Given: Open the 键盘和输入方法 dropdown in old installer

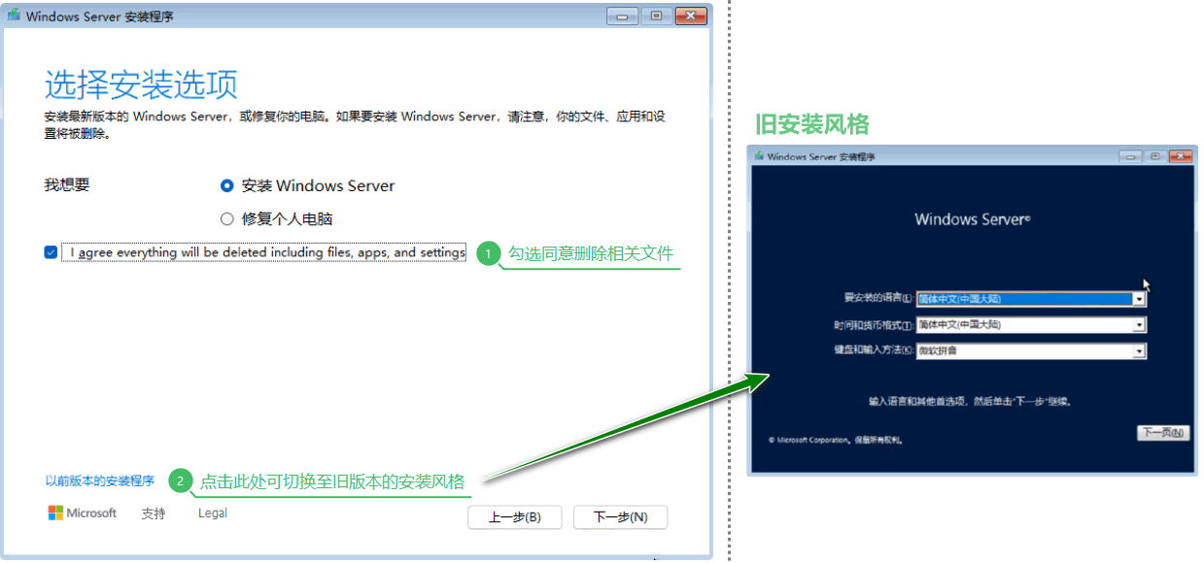Looking at the screenshot, I should pos(1031,350).
